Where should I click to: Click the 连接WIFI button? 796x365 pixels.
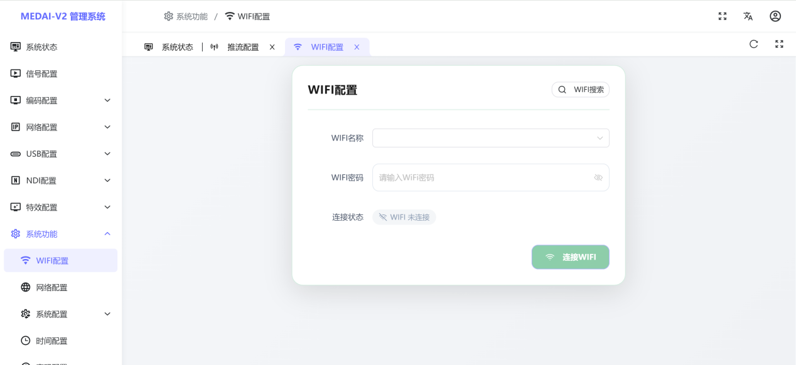click(x=571, y=257)
